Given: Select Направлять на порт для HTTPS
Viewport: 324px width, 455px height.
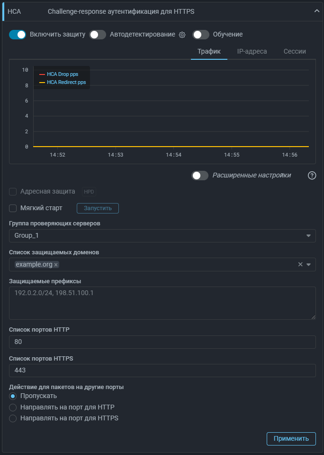Looking at the screenshot, I should click(13, 418).
